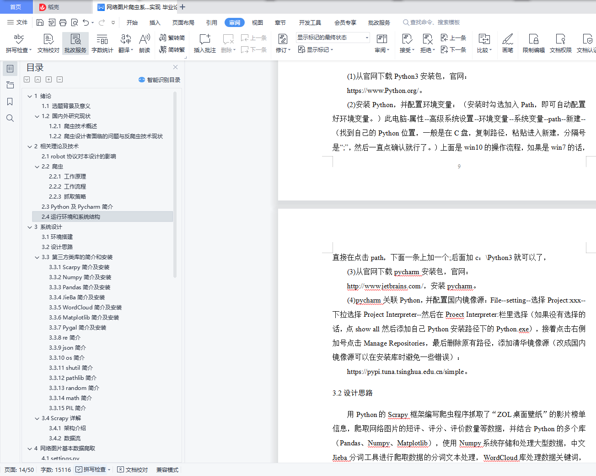The image size is (596, 476).
Task: Go to previous revision next to 拒绝
Action: (453, 38)
